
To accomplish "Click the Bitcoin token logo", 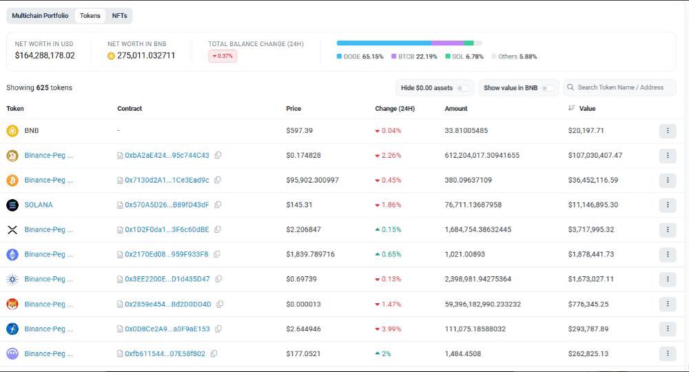I will (12, 180).
